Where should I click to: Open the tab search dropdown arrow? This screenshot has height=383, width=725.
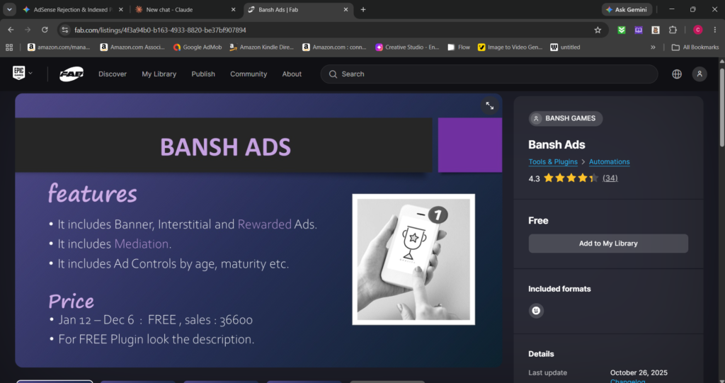[9, 9]
